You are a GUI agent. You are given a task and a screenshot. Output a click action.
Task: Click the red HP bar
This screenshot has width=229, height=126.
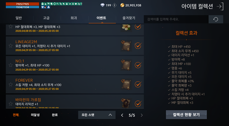tap(22, 4)
